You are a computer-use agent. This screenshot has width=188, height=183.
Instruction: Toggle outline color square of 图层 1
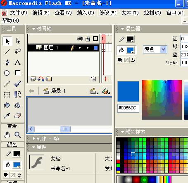(95, 48)
